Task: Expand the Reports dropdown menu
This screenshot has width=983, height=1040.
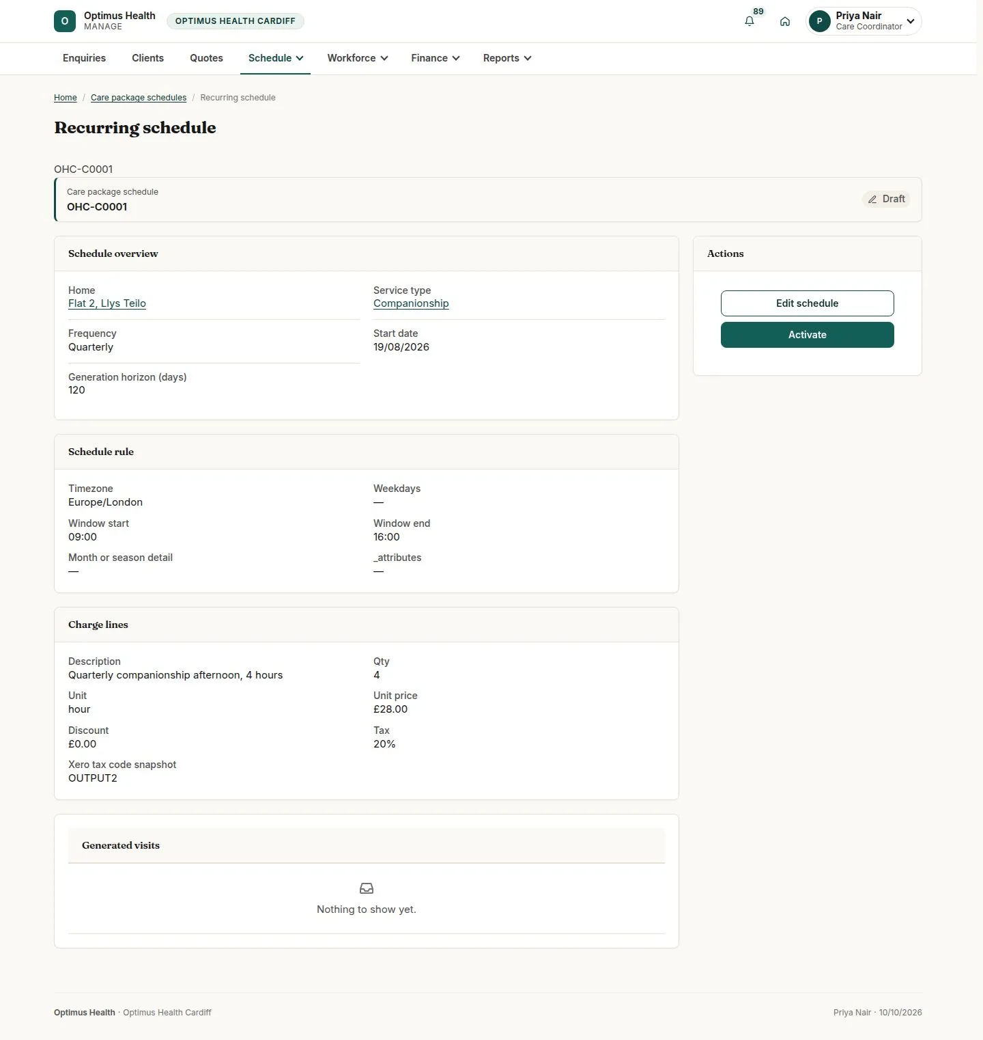Action: (507, 58)
